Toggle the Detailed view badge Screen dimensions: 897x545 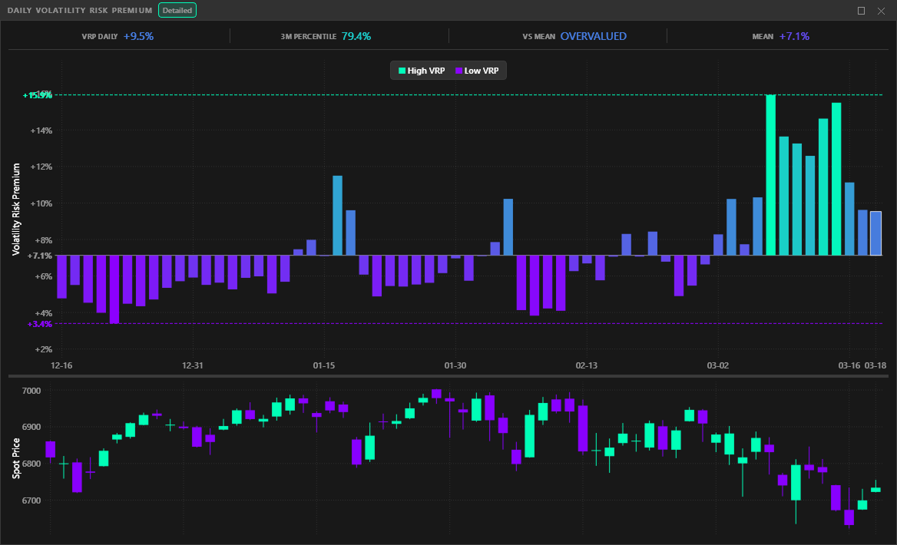pos(177,11)
